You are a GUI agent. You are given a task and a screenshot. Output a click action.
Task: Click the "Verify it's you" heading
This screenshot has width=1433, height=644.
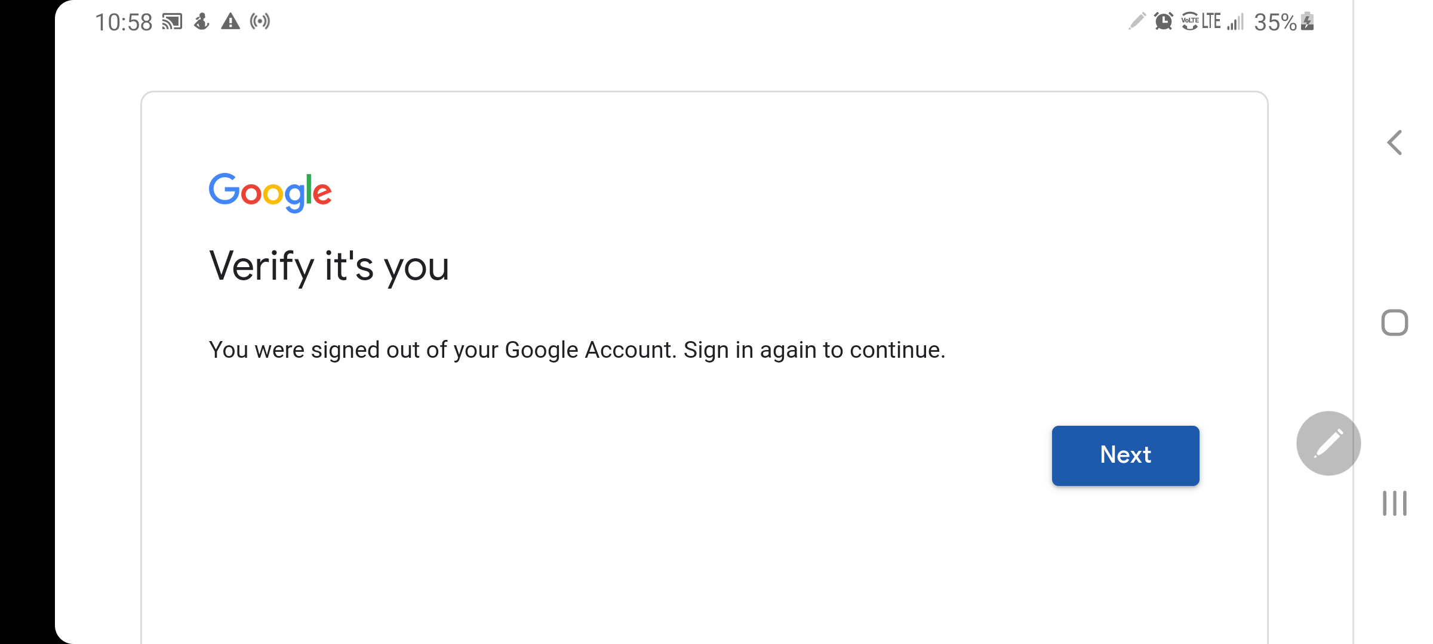[x=328, y=266]
